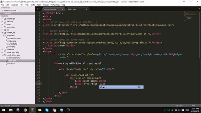Screen dimensions: 201x113
Task: Switch ENG input language
Action: click(187, 110)
